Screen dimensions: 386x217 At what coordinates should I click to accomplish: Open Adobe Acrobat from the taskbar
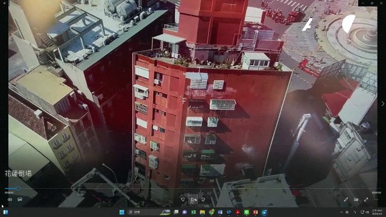pyautogui.click(x=238, y=212)
